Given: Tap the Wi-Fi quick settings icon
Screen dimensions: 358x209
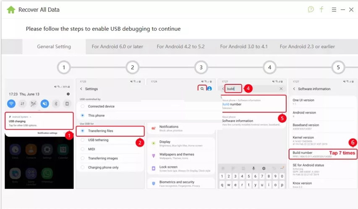Looking at the screenshot, I should (x=11, y=103).
